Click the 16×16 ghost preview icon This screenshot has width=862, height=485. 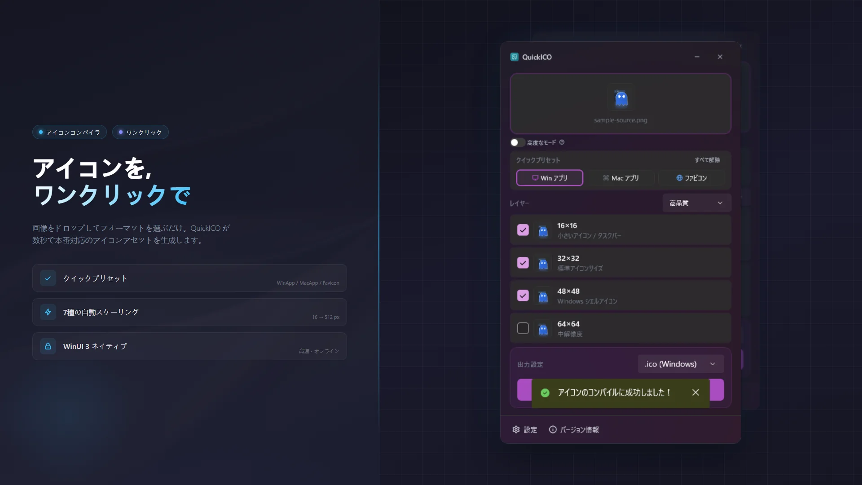tap(543, 231)
